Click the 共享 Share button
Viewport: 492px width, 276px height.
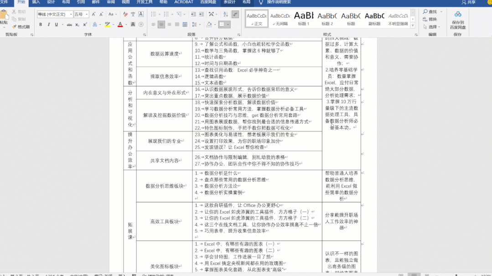point(469,2)
